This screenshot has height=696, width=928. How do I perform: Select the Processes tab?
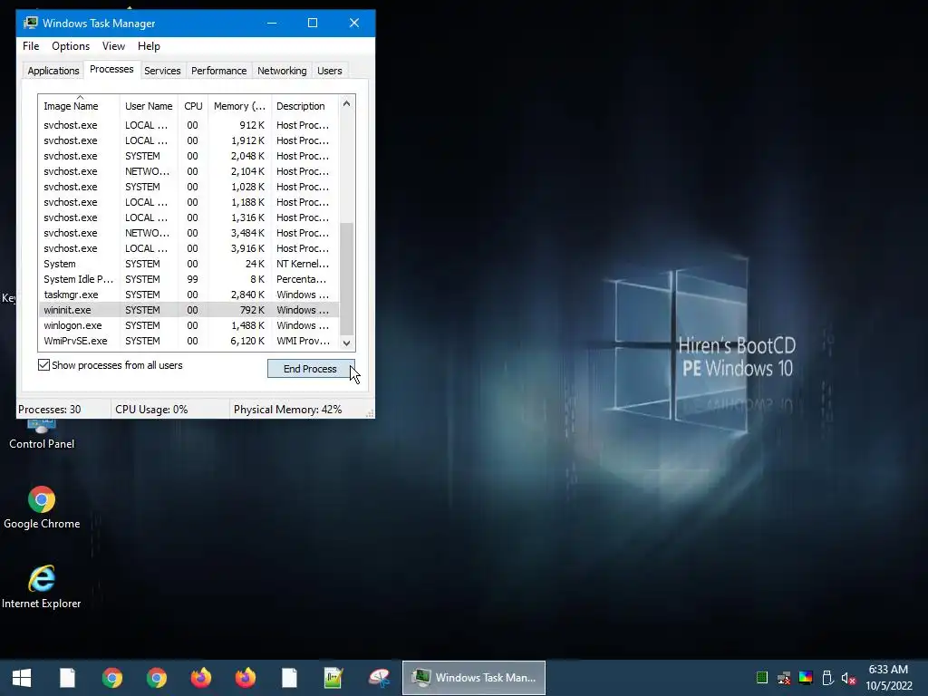[x=111, y=69]
